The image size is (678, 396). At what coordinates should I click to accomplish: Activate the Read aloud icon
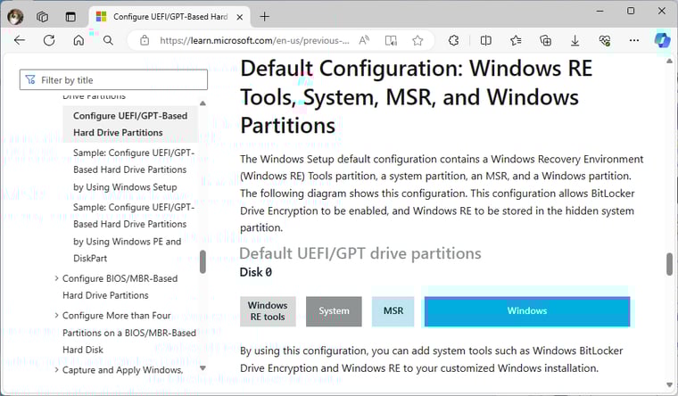coord(364,40)
